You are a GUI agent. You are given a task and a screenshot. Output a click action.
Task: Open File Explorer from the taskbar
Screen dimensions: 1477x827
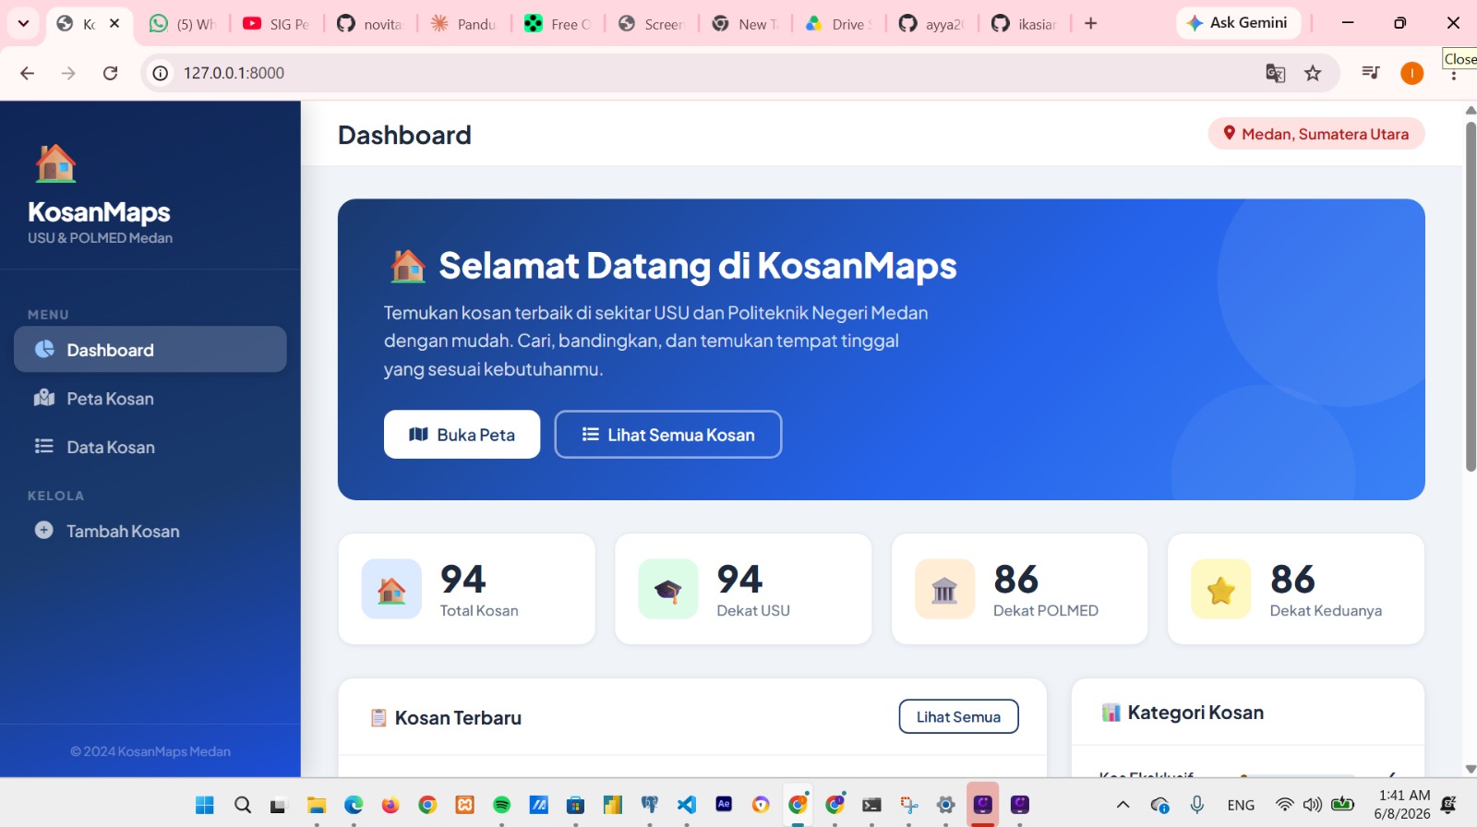click(317, 805)
